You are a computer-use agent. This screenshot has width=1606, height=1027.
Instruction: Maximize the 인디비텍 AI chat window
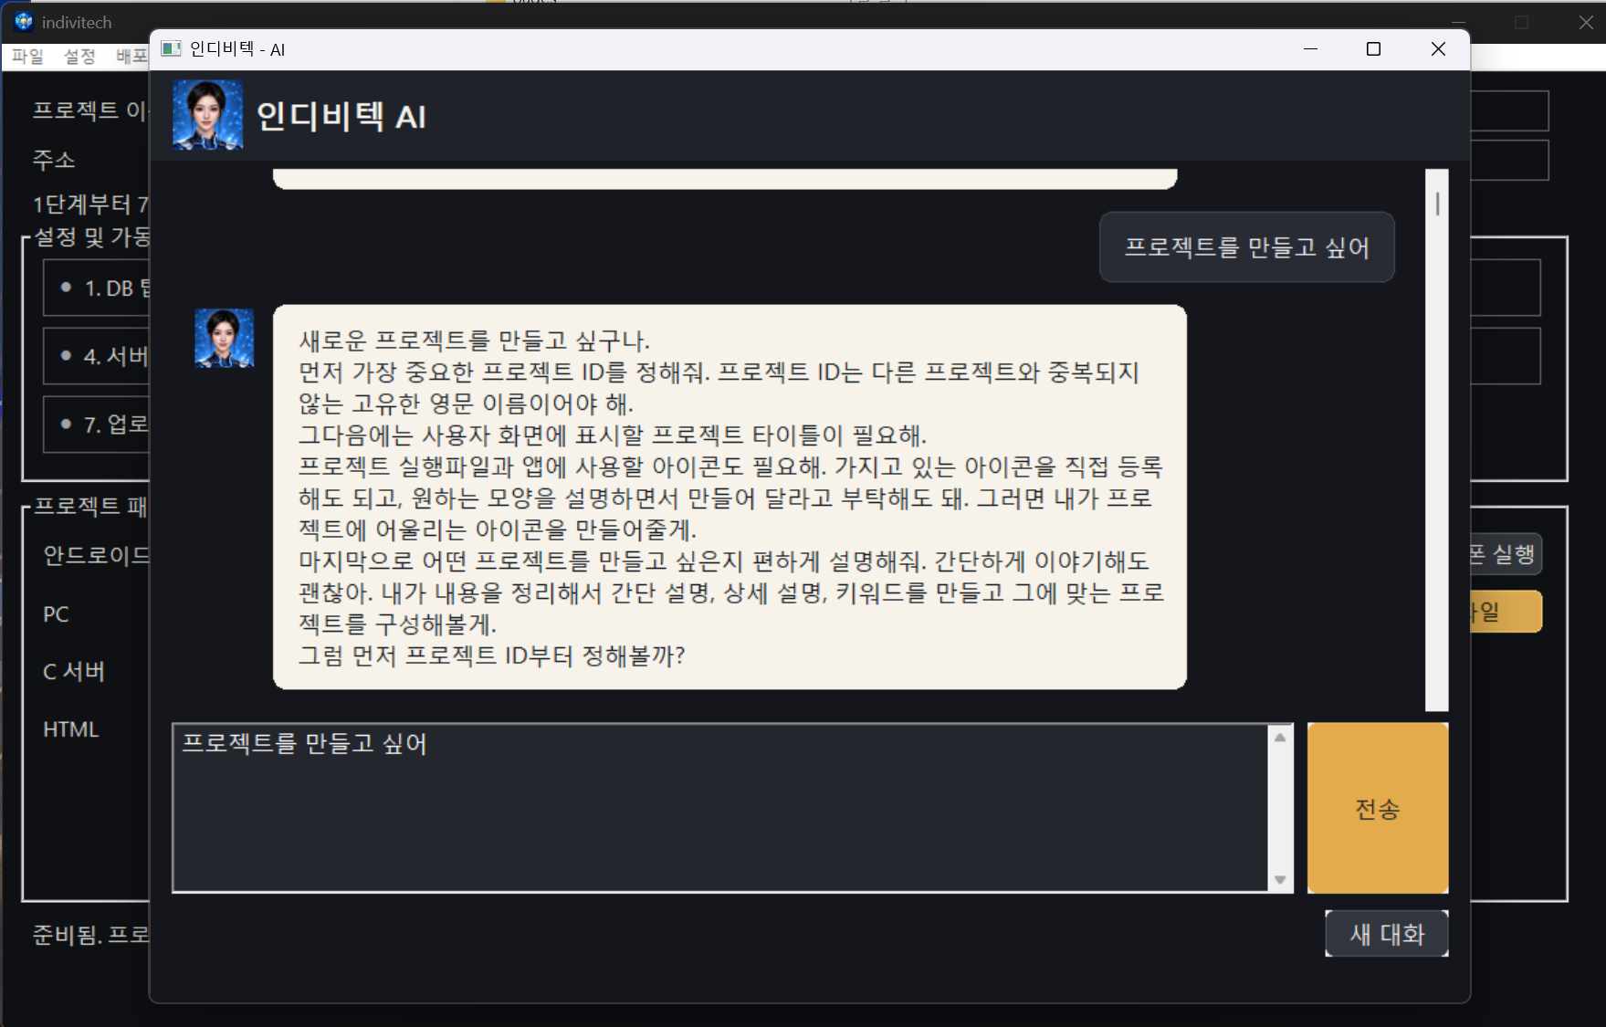pyautogui.click(x=1373, y=49)
